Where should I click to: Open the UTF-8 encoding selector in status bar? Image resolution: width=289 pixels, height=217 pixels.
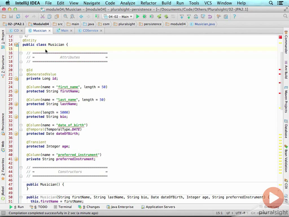click(240, 213)
